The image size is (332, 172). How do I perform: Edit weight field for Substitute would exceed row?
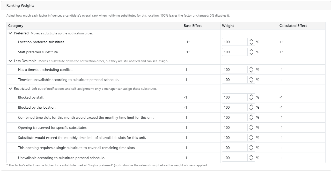pyautogui.click(x=235, y=138)
